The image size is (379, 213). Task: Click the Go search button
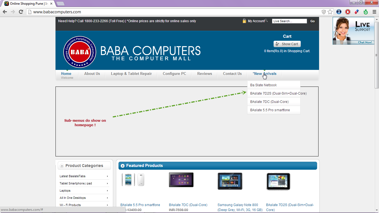pos(312,21)
